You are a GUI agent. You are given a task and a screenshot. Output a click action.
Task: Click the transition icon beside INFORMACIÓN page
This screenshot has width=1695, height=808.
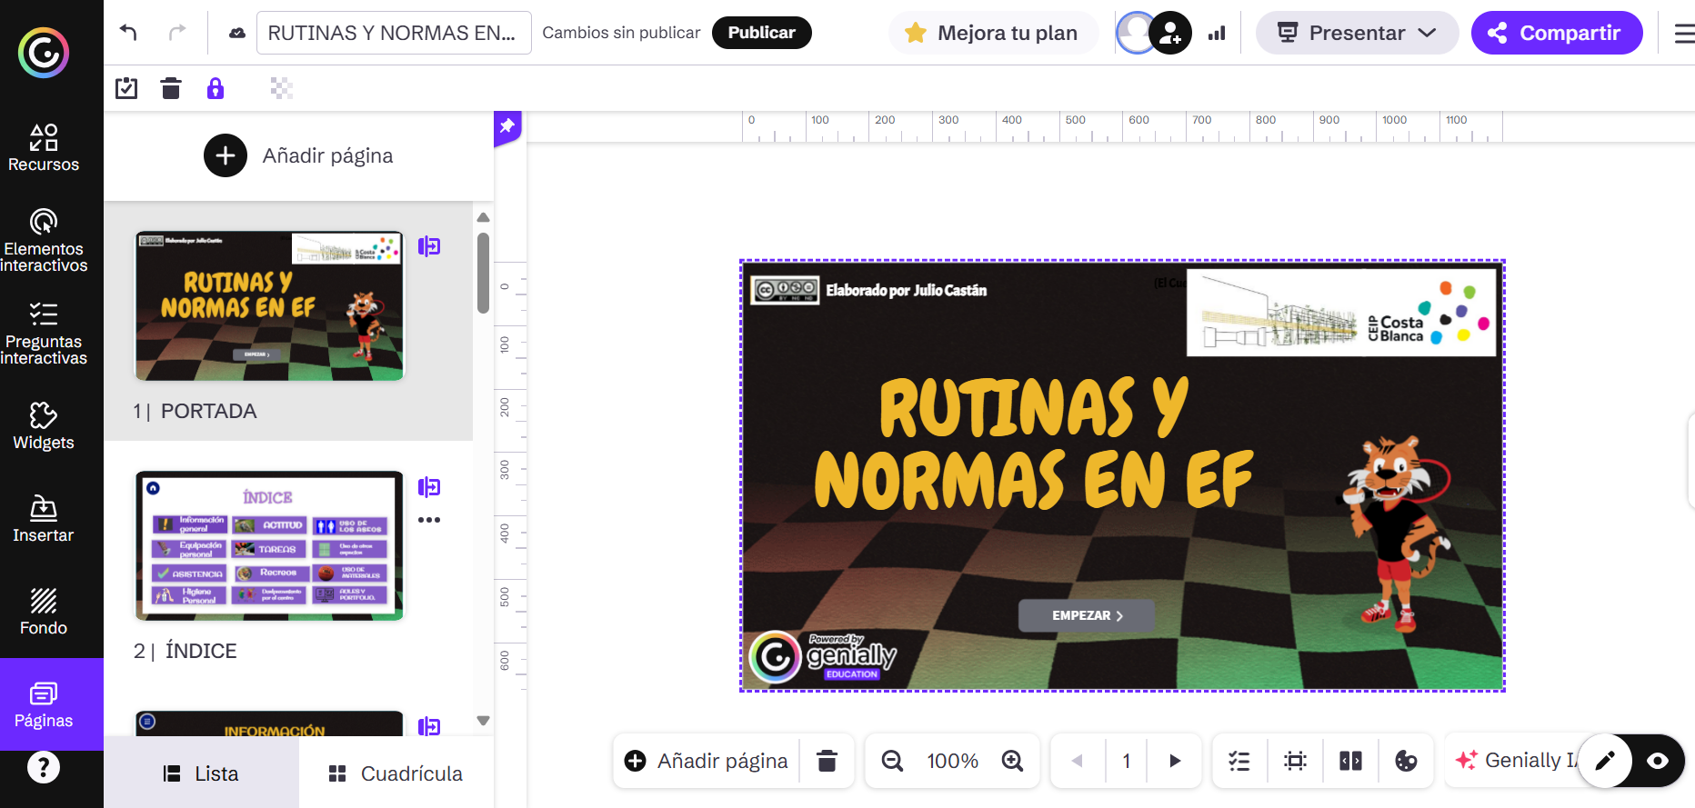[x=429, y=726]
